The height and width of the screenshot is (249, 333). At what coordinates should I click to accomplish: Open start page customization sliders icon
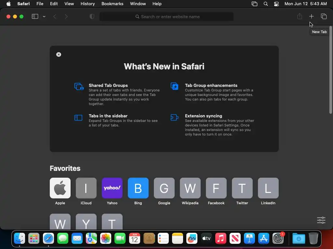click(x=321, y=220)
